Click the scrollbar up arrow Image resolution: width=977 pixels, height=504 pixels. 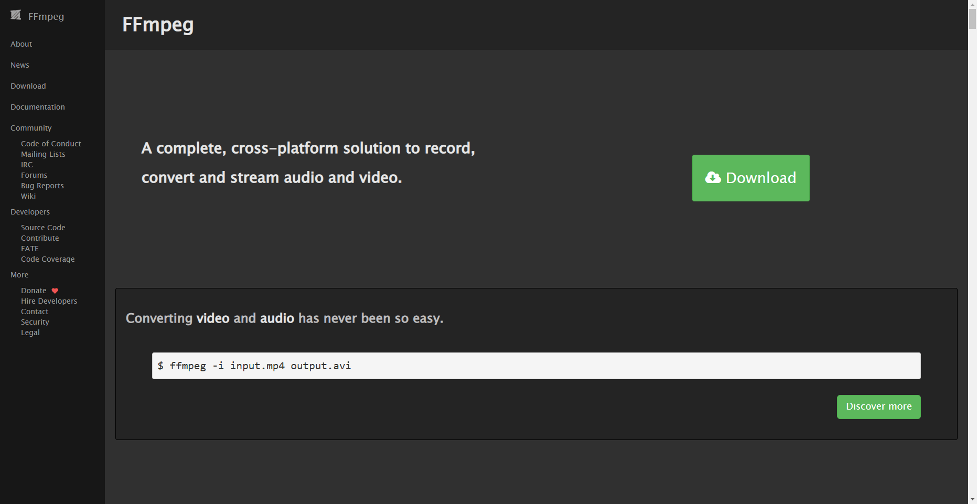click(x=972, y=4)
